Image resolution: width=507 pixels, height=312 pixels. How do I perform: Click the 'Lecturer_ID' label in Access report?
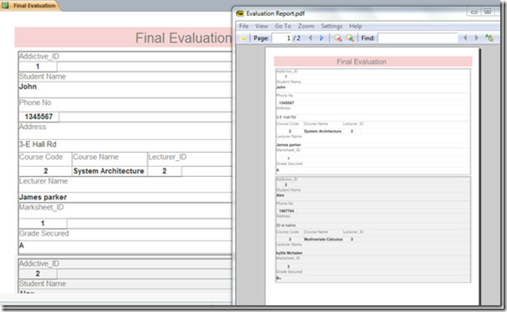(168, 157)
